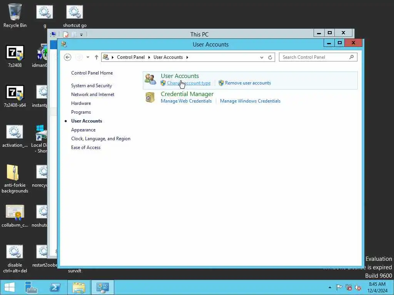Click the This PC window title bar
394x295 pixels.
tap(200, 34)
